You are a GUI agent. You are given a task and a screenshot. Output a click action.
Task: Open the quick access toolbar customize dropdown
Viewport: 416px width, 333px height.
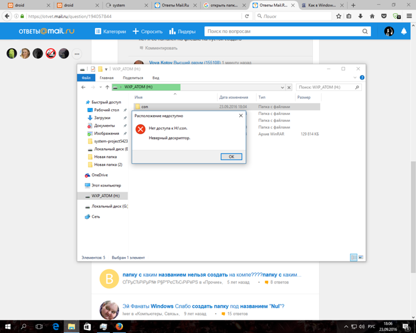pyautogui.click(x=106, y=69)
